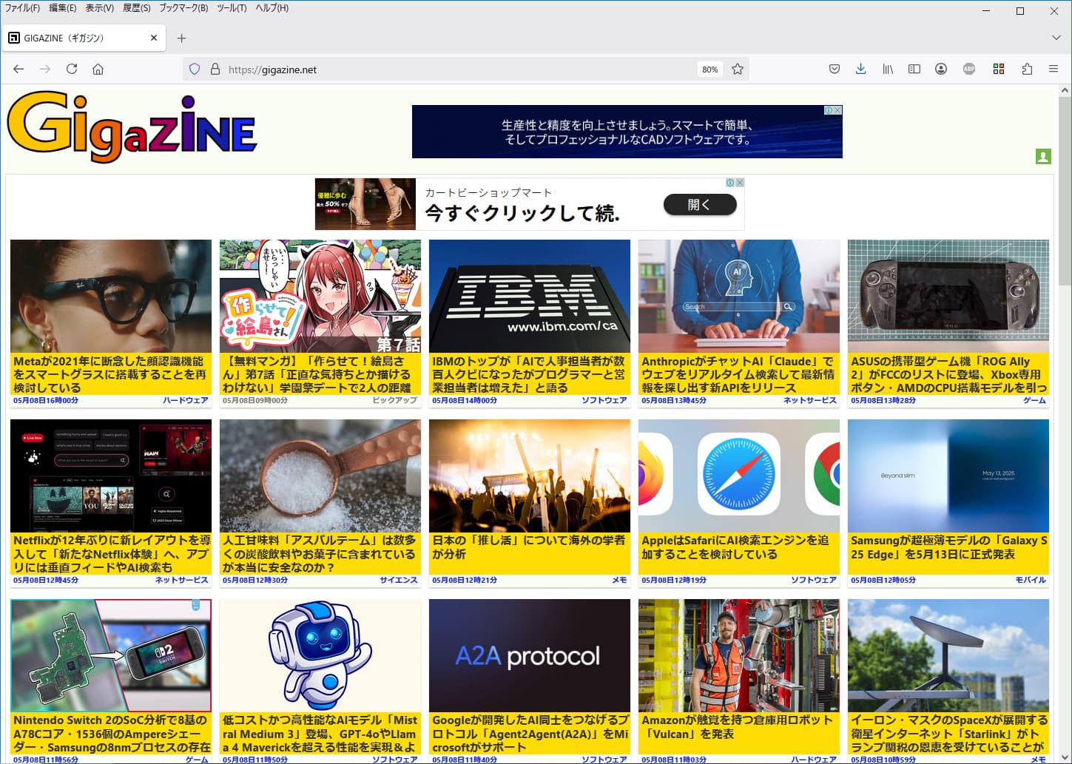Open the downloads panel
Screen dimensions: 1072x764
coord(860,69)
